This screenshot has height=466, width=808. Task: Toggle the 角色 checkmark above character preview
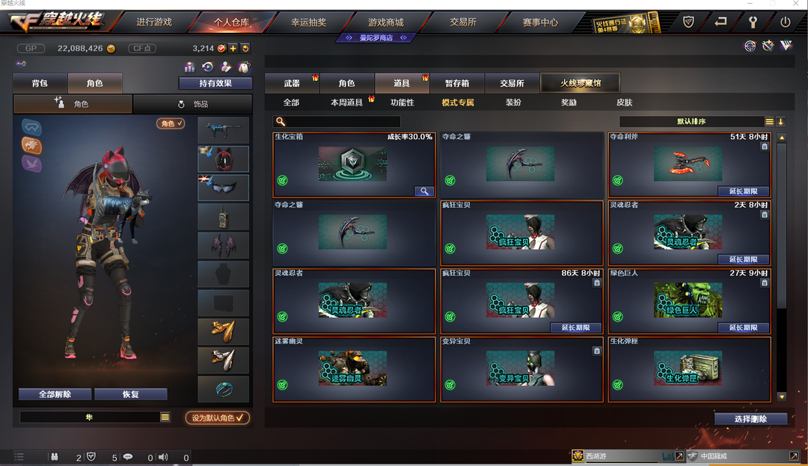[x=171, y=123]
